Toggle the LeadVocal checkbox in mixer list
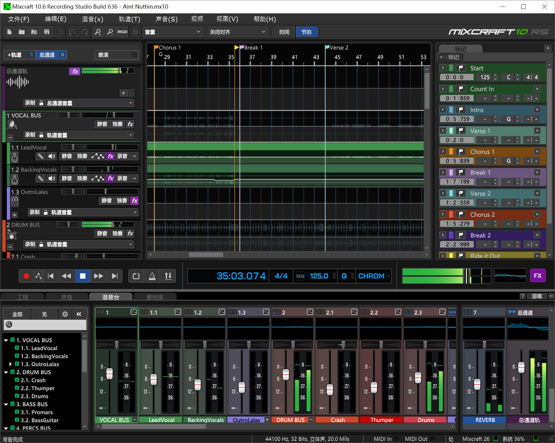555x443 pixels. 17,348
